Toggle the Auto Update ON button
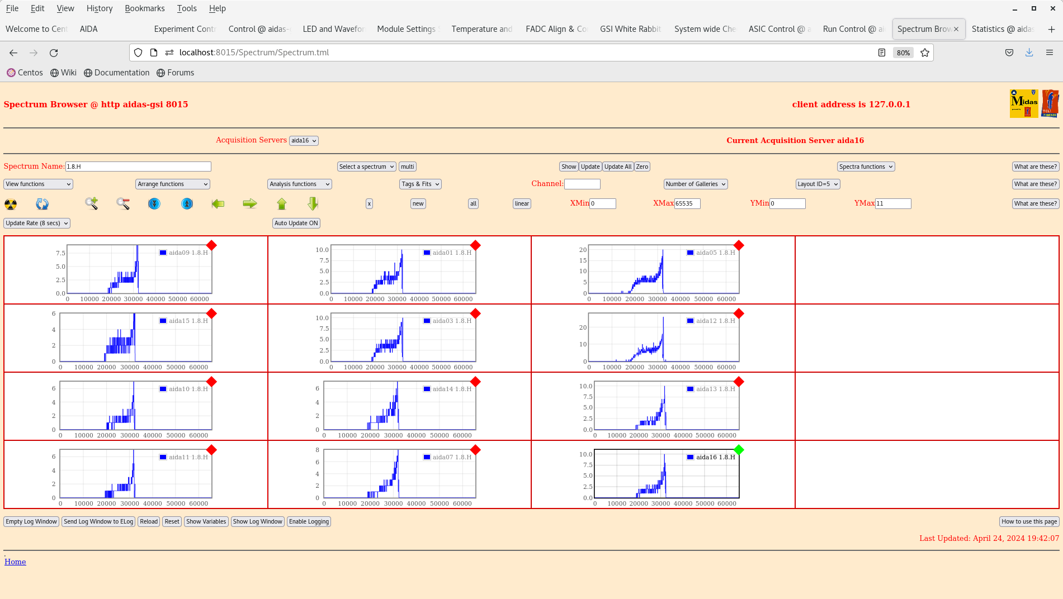 click(x=296, y=223)
